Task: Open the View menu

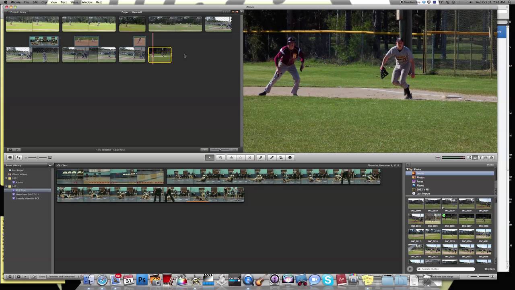Action: (x=54, y=2)
